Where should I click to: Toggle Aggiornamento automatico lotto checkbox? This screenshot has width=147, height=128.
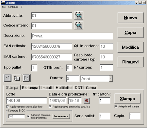pos(8,107)
